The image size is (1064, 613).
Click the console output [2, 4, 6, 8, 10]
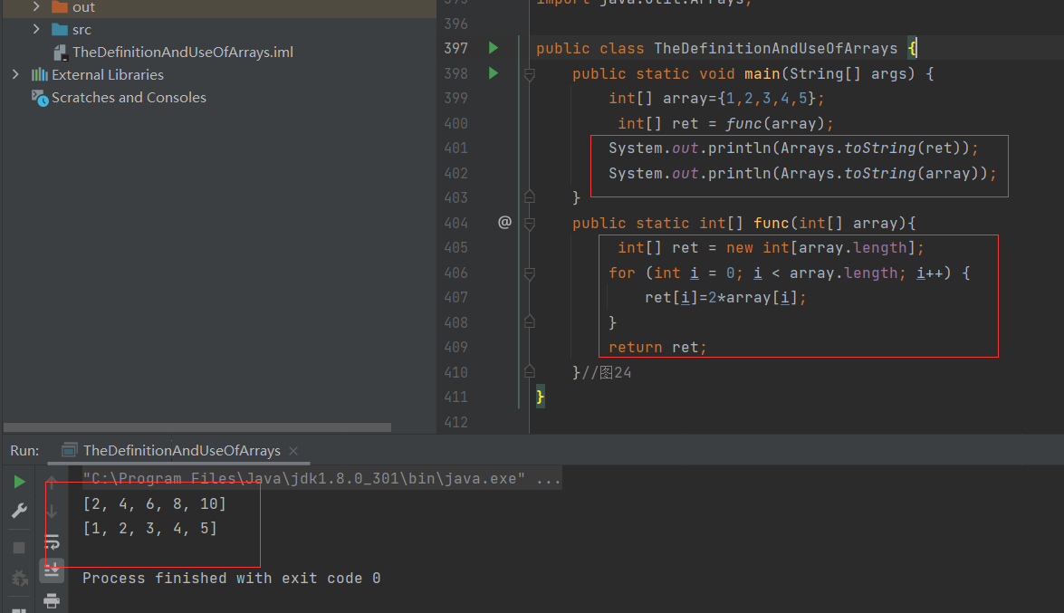(154, 503)
